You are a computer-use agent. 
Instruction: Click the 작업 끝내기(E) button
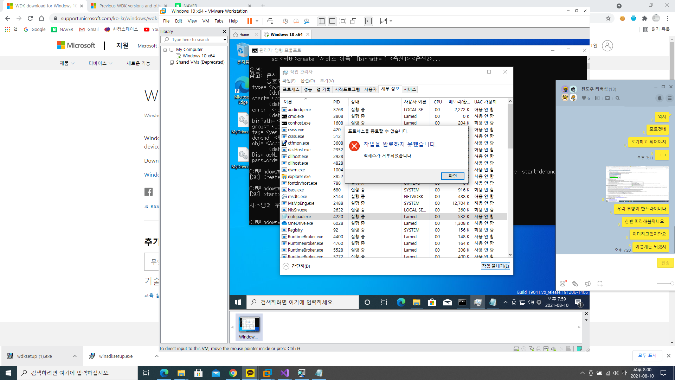495,266
